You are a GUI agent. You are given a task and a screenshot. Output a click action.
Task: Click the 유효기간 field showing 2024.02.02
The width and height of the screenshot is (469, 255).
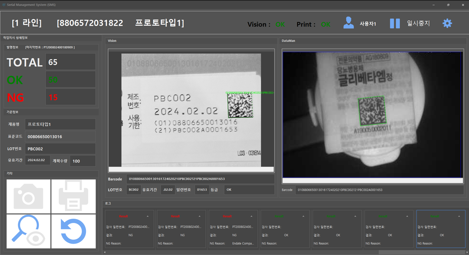pos(37,160)
